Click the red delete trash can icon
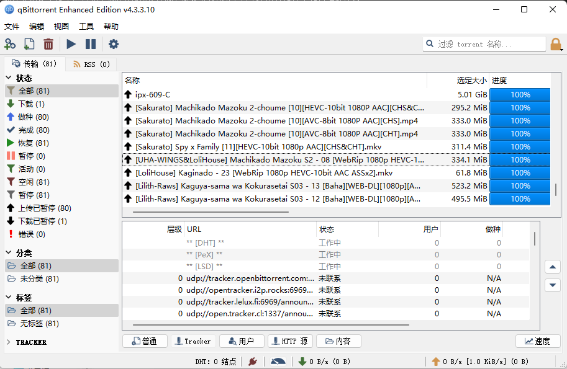The image size is (567, 369). (x=48, y=44)
